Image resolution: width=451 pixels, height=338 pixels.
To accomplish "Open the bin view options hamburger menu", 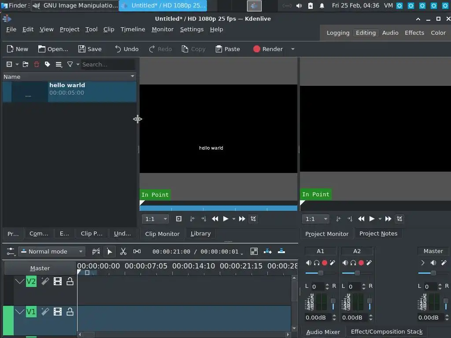I will click(59, 64).
